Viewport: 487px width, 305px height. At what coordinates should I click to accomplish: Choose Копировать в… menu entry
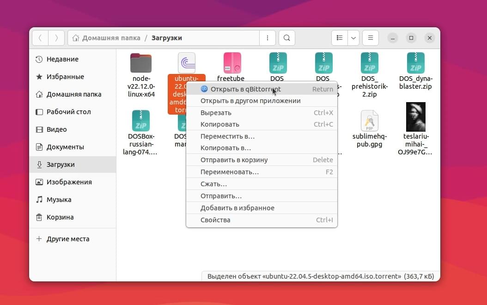[262, 148]
